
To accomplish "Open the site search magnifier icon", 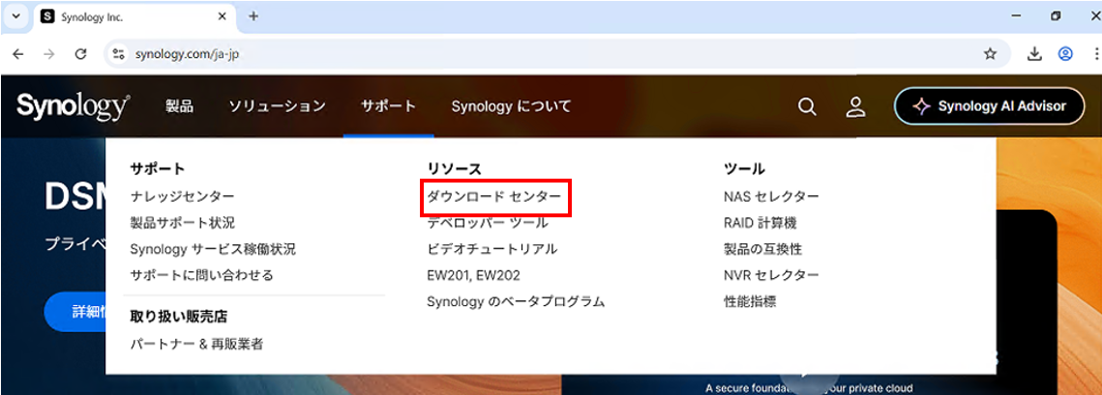I will pos(807,106).
